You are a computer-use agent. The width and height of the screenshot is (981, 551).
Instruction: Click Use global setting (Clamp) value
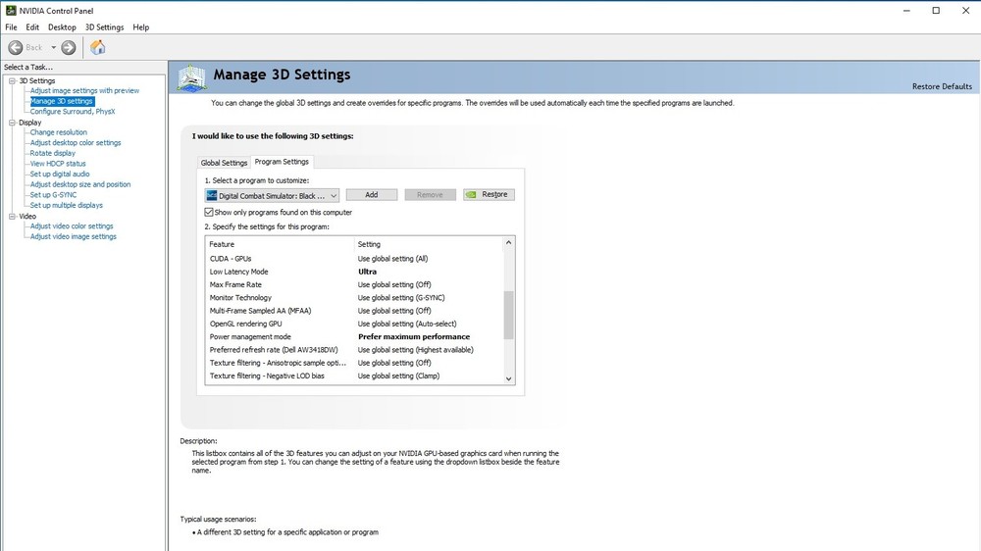pyautogui.click(x=398, y=376)
